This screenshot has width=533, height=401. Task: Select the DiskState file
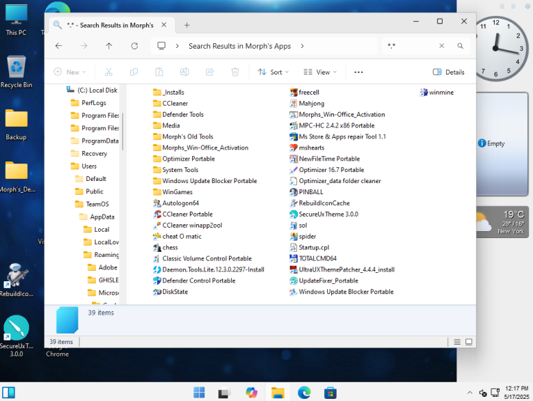point(170,292)
